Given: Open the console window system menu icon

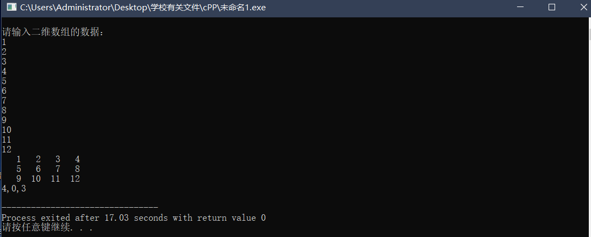Looking at the screenshot, I should (11, 7).
